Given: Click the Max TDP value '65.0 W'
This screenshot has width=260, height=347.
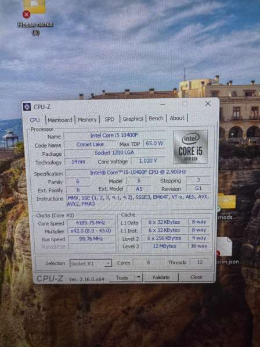Looking at the screenshot, I should 154,144.
